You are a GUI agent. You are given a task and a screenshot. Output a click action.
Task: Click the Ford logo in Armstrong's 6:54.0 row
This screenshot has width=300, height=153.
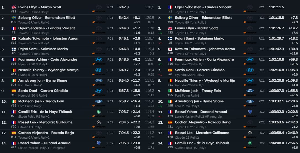coord(99,81)
